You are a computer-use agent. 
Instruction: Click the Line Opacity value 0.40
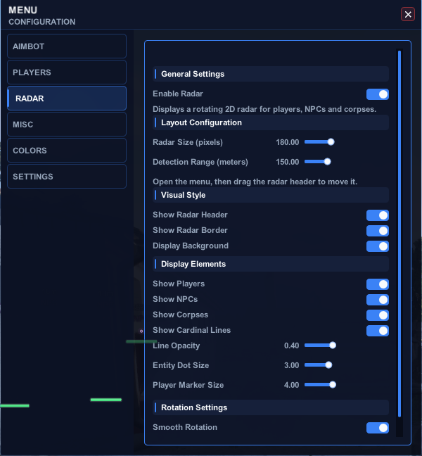(291, 346)
